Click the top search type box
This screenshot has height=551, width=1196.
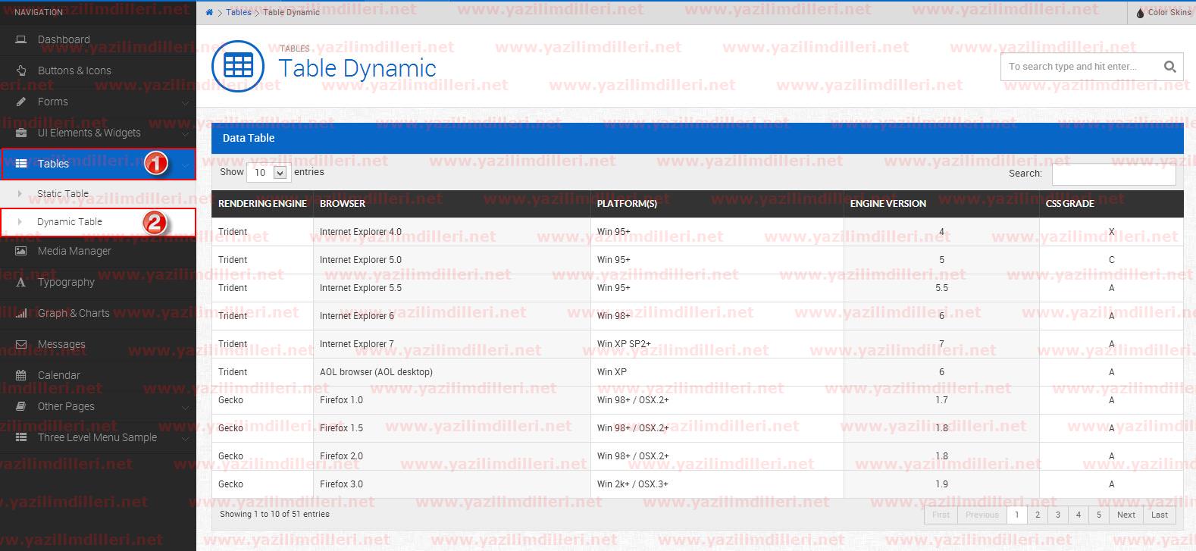pos(1081,67)
